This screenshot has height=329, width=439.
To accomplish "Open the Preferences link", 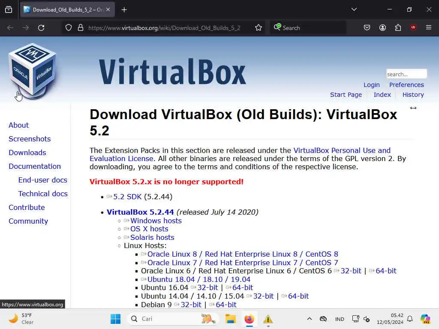I will (x=406, y=85).
